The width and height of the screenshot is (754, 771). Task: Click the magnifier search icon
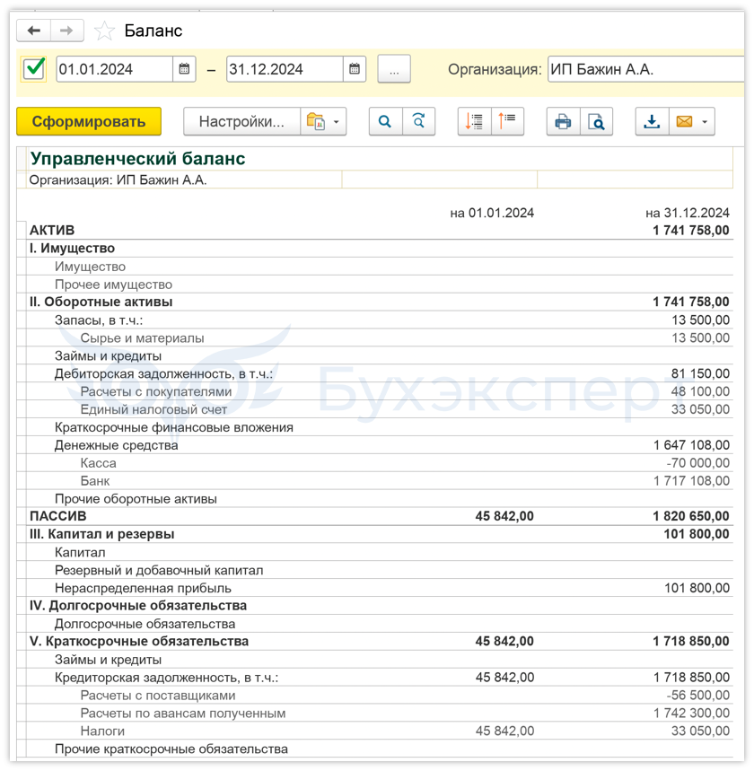(386, 121)
